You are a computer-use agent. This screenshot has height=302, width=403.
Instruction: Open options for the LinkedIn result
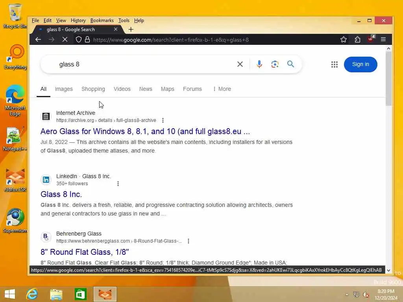coord(118,184)
